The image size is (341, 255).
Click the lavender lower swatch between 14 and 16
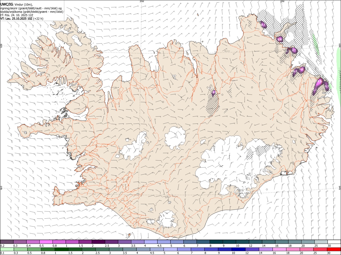(x=265, y=249)
